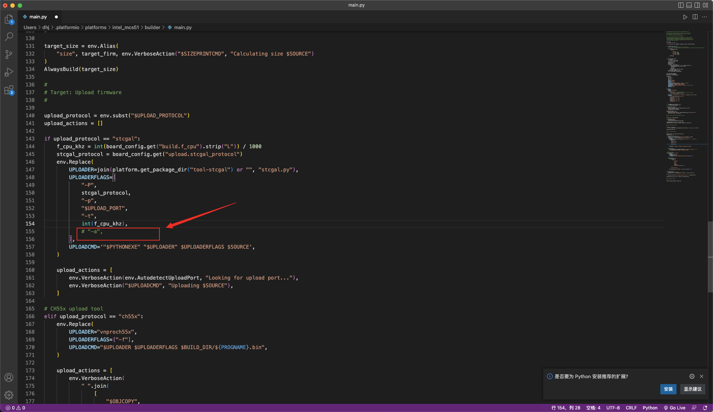Change the UTF-8 encoding in status bar

pyautogui.click(x=613, y=408)
